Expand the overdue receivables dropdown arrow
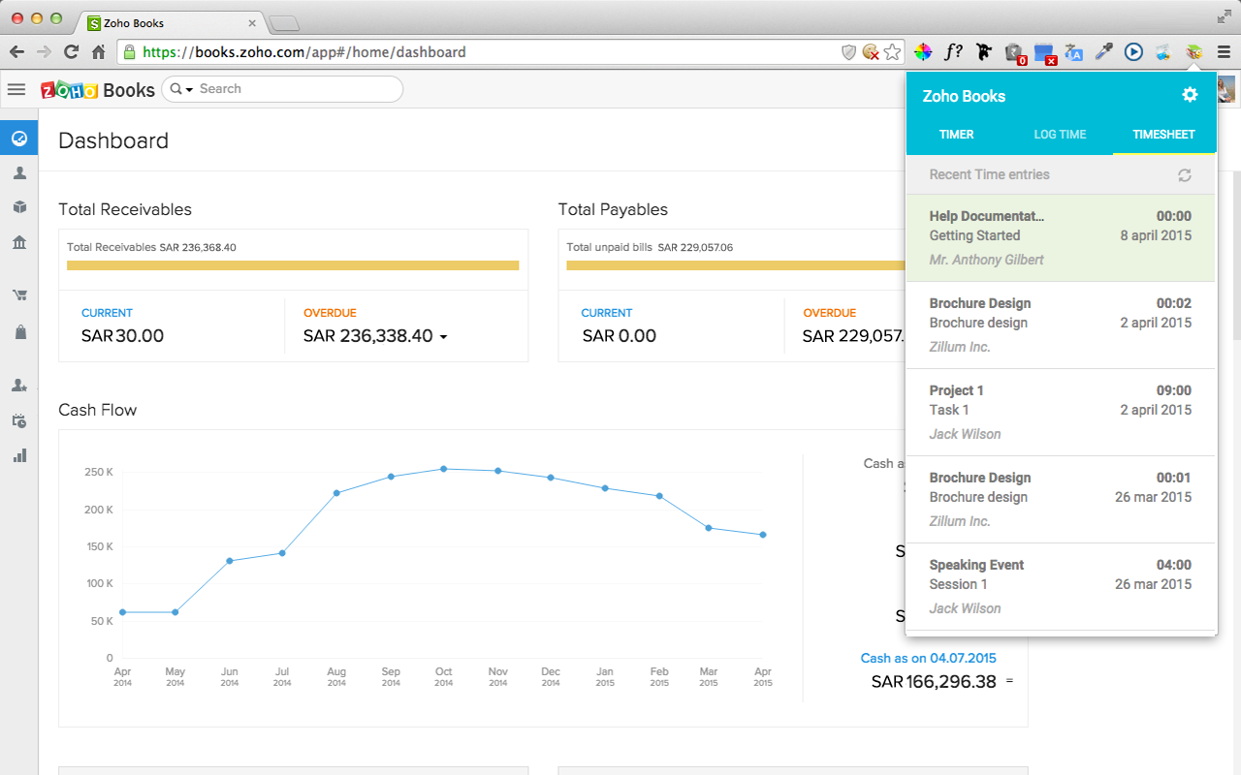 [x=444, y=337]
